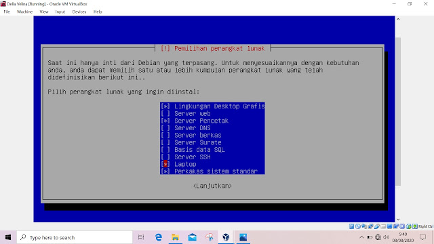This screenshot has height=244, width=434.
Task: Open the File menu
Action: click(x=7, y=12)
